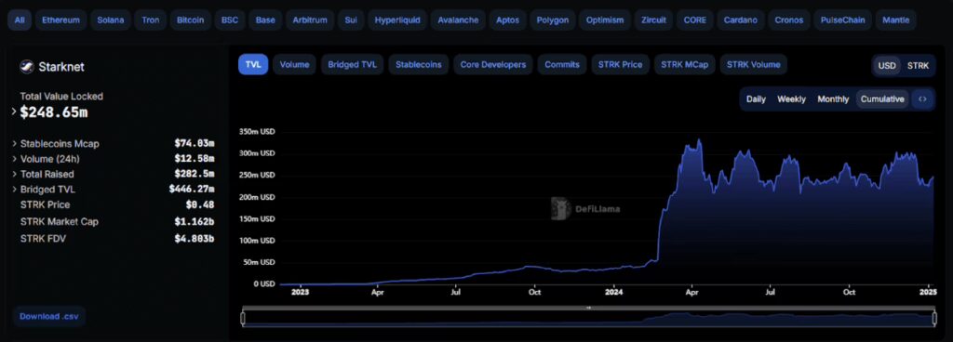Click the $248.65m TVL figure
This screenshot has height=342, width=953.
pos(53,112)
